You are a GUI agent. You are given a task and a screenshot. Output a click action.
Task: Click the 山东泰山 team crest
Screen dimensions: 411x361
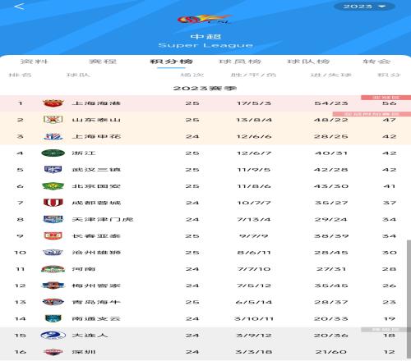pos(53,120)
